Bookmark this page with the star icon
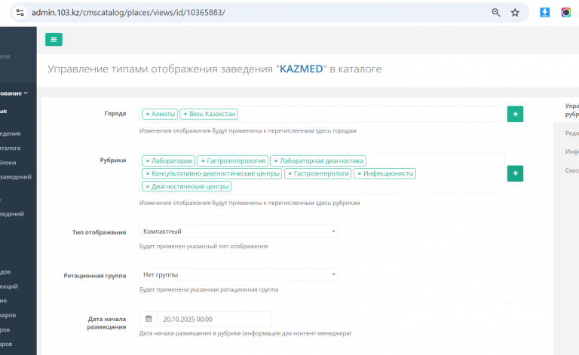The image size is (579, 355). point(516,13)
